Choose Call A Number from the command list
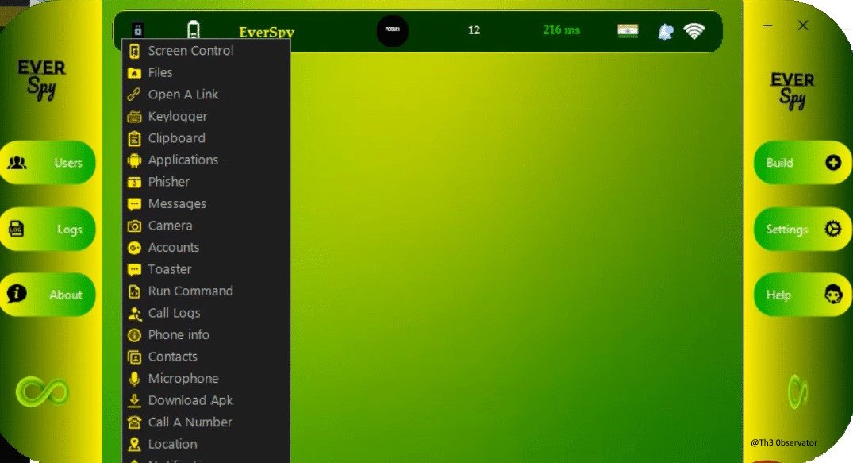This screenshot has height=463, width=853. click(x=188, y=422)
